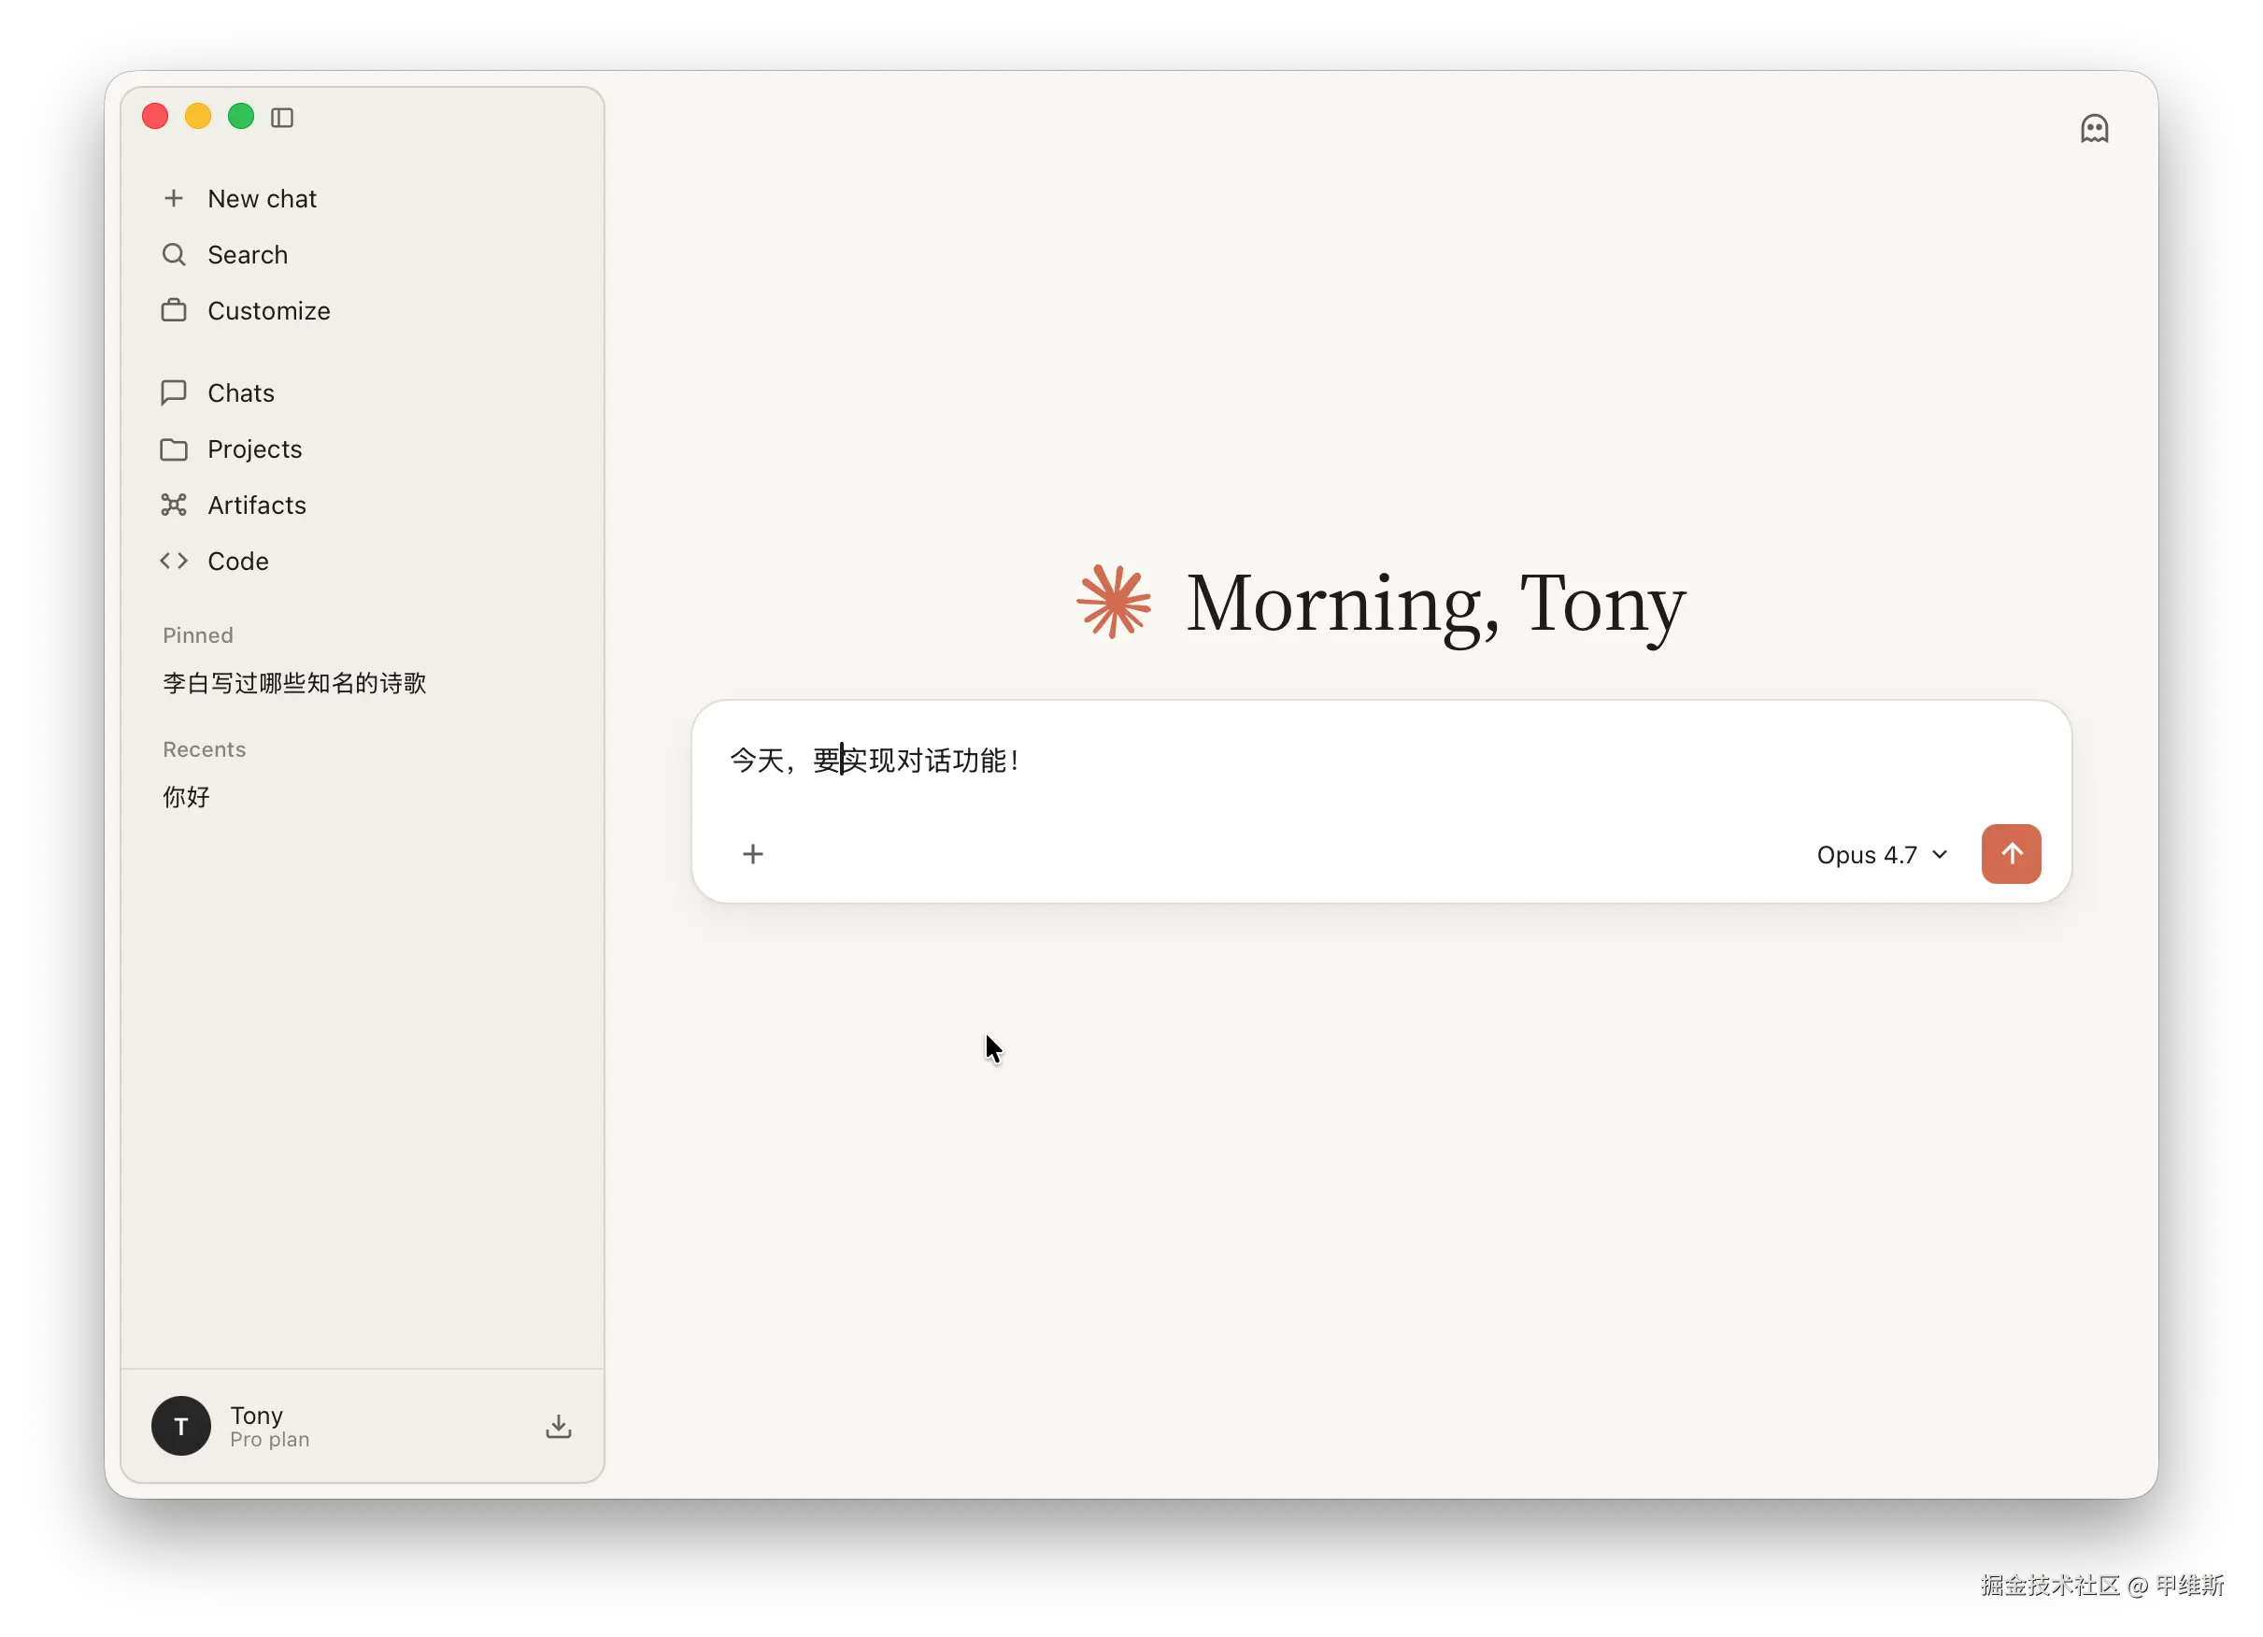2263x1637 pixels.
Task: Expand the Opus 4.7 model dropdown
Action: pos(1882,855)
